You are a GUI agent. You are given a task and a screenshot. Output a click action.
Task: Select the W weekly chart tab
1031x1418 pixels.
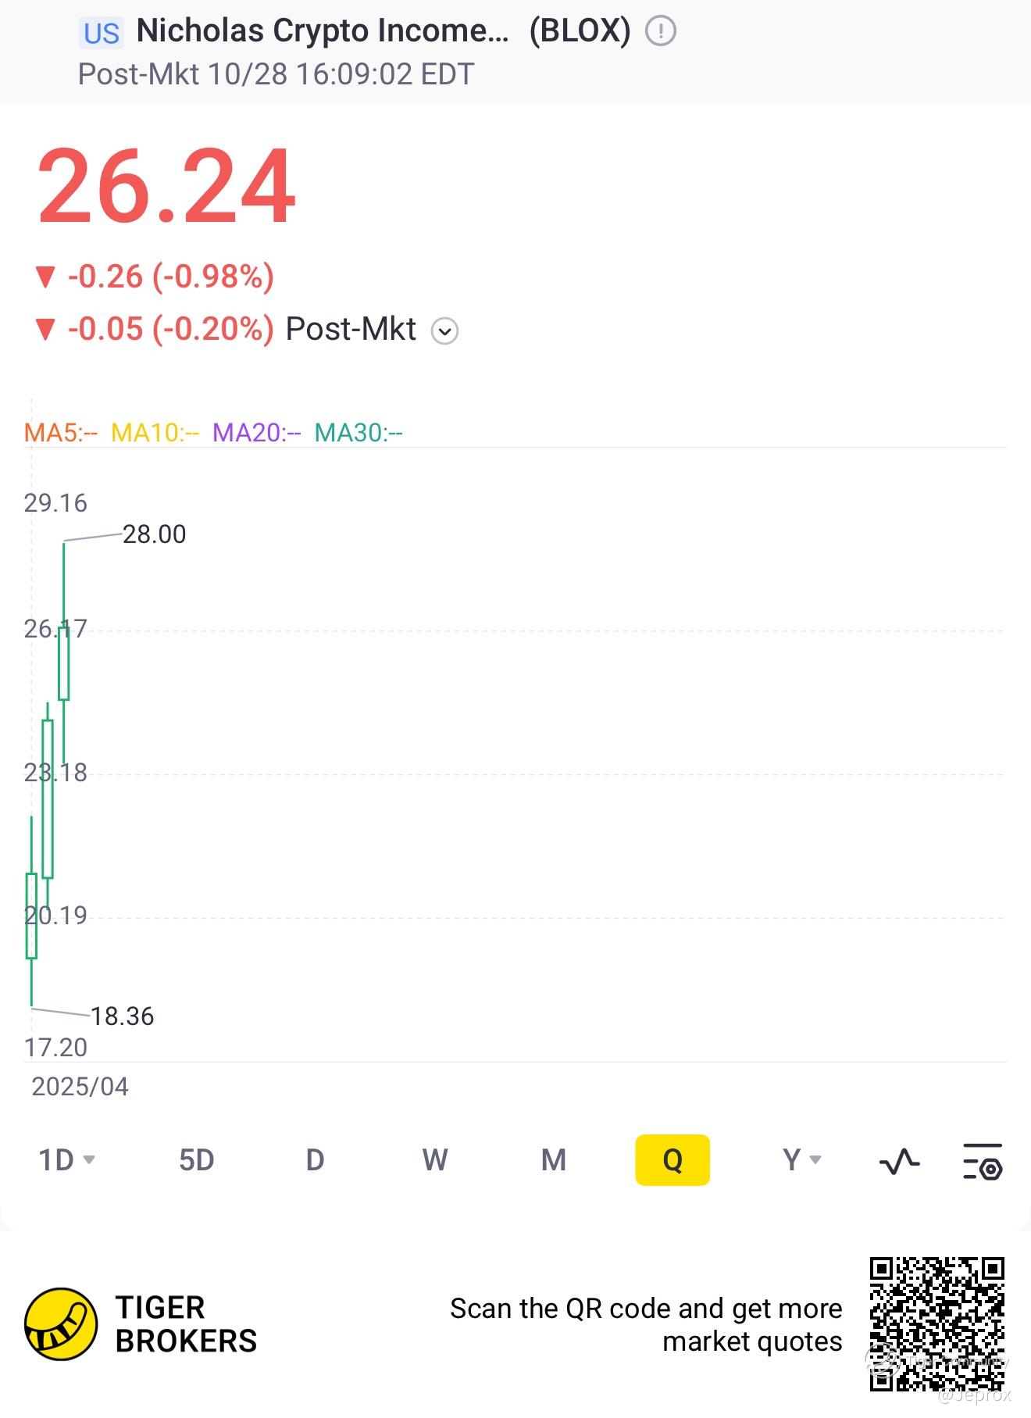click(x=434, y=1160)
